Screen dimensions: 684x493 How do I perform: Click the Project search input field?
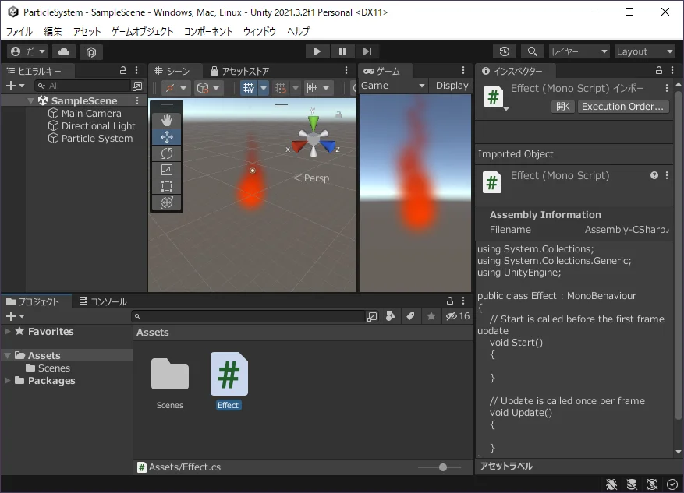pyautogui.click(x=249, y=317)
